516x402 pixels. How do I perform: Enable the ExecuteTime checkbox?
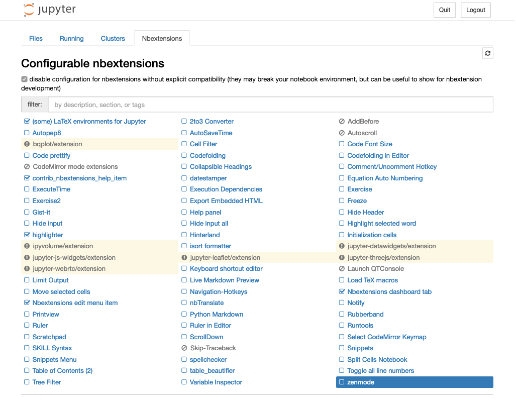[27, 189]
